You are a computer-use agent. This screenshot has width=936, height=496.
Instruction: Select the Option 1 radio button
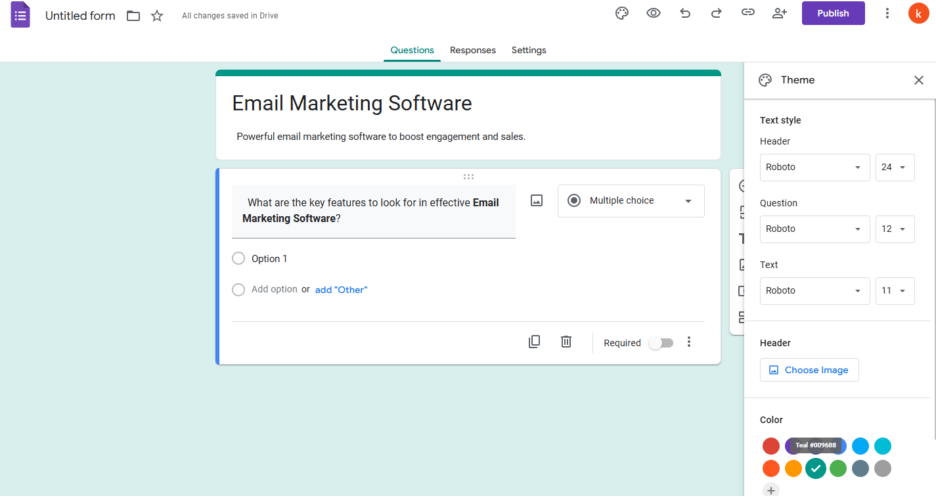point(238,259)
